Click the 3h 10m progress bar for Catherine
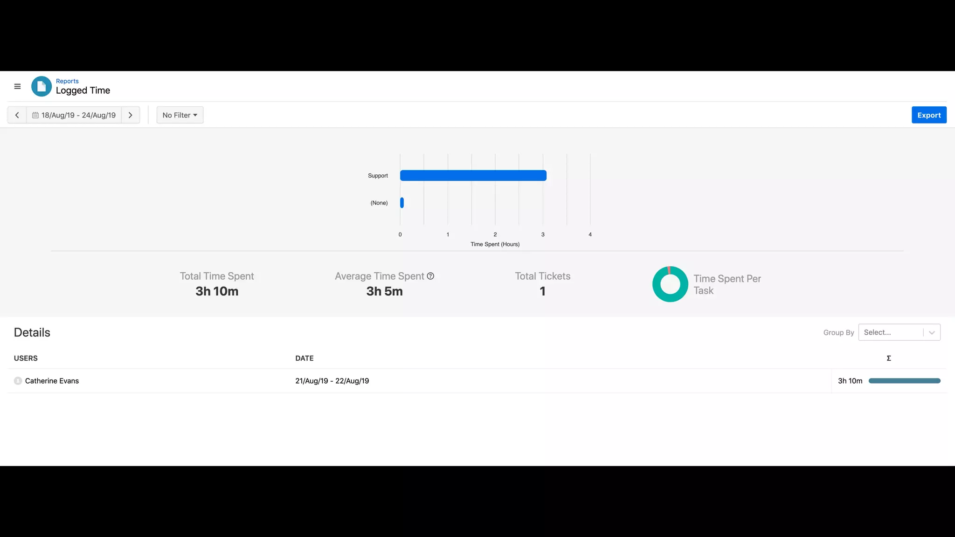The image size is (955, 537). pos(904,381)
